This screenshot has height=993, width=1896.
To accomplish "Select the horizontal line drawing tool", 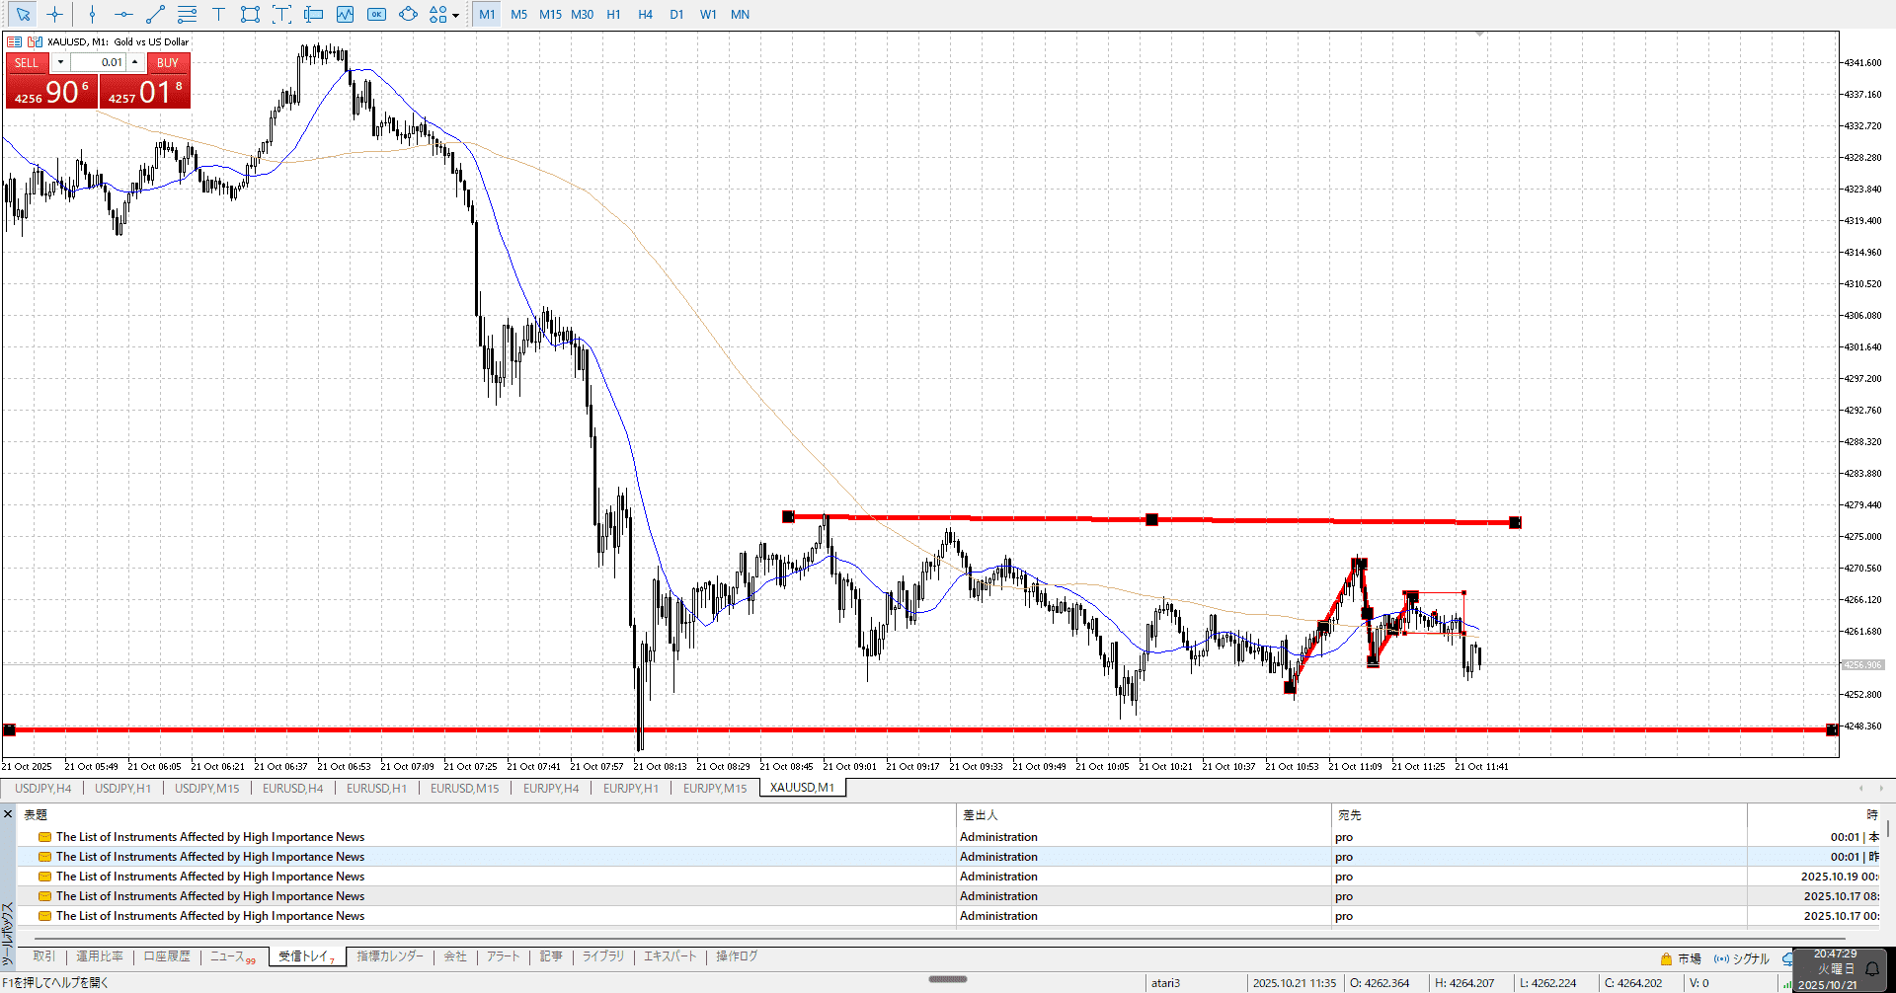I will [x=123, y=14].
